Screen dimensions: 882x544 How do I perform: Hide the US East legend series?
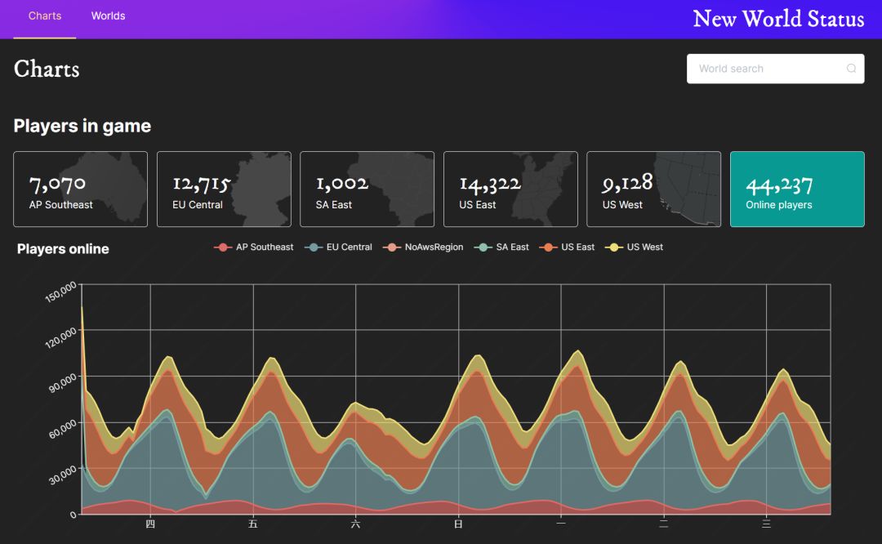(x=568, y=247)
